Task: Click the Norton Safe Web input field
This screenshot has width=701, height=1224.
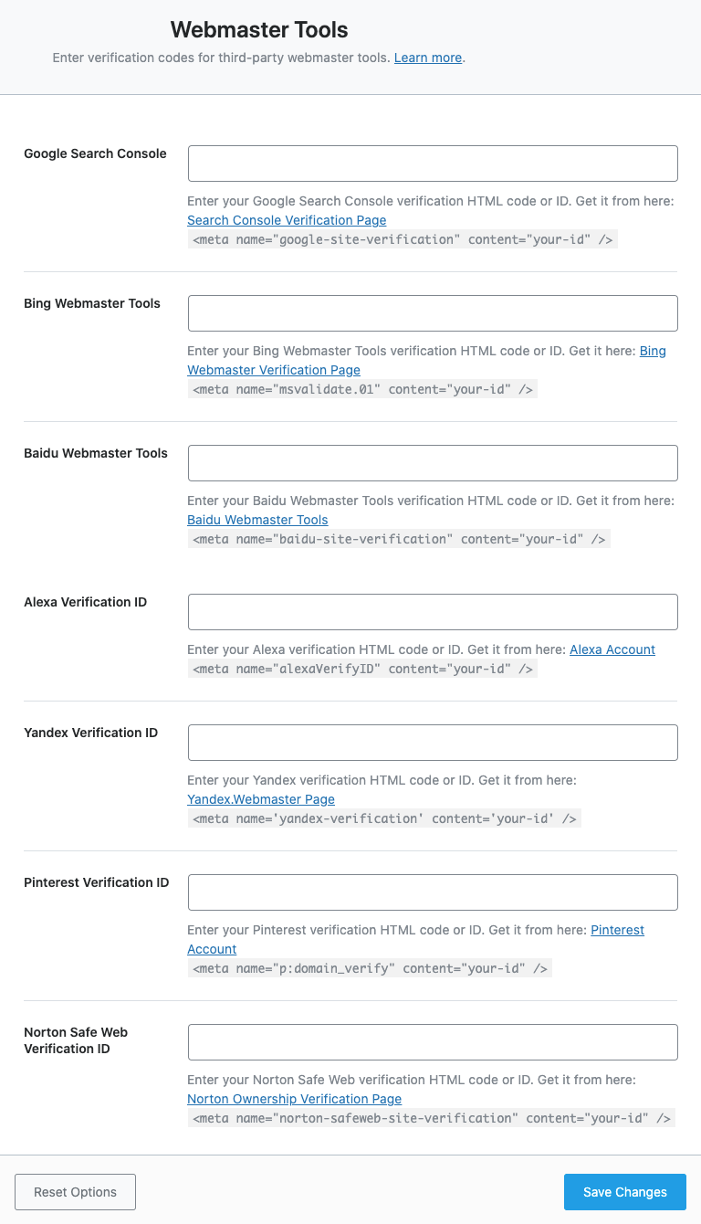Action: (x=433, y=1042)
